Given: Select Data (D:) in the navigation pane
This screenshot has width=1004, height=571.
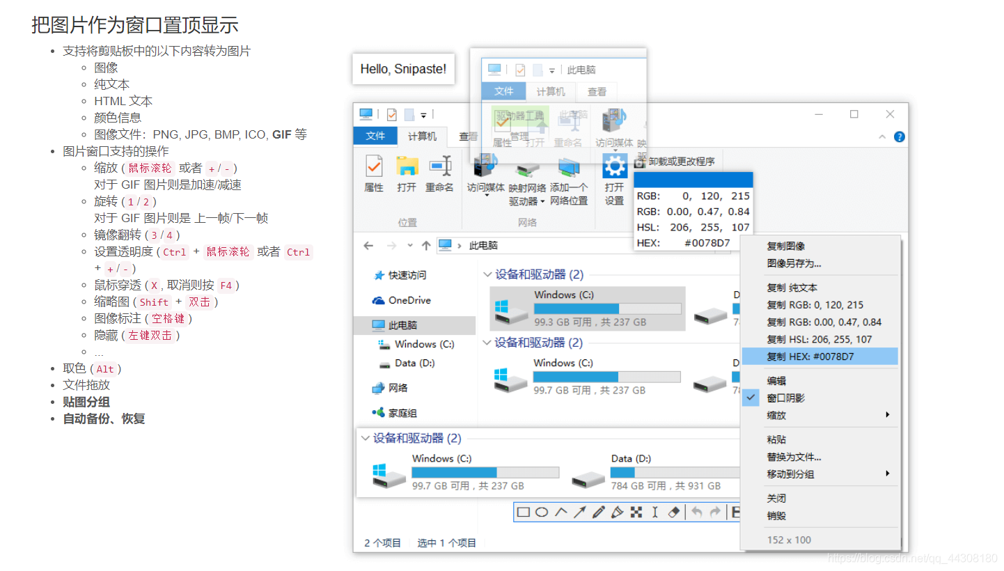Looking at the screenshot, I should pos(407,363).
